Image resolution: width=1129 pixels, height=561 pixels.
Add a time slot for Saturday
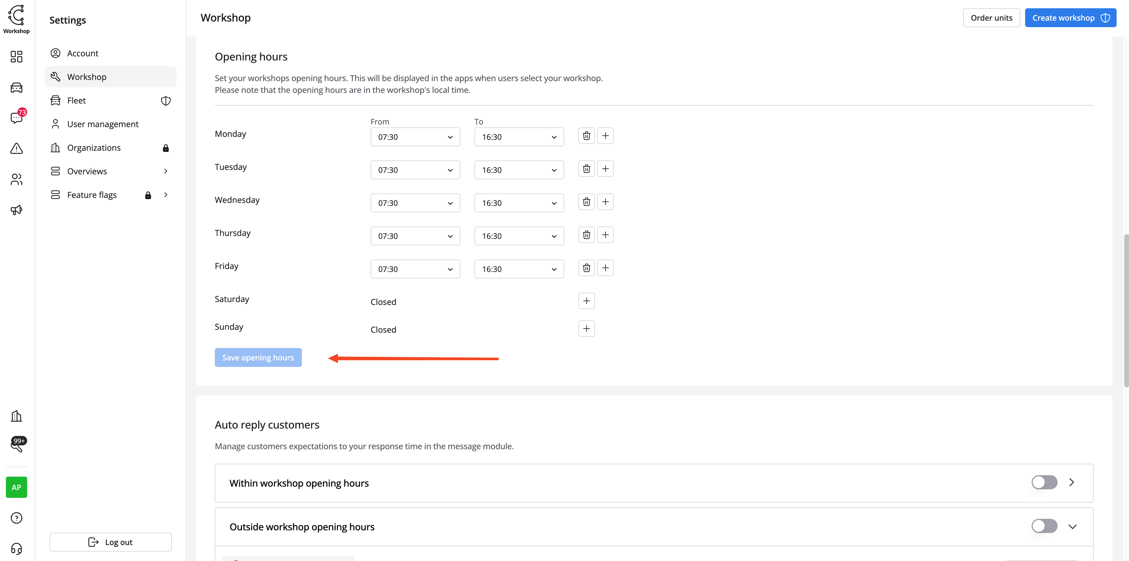586,301
